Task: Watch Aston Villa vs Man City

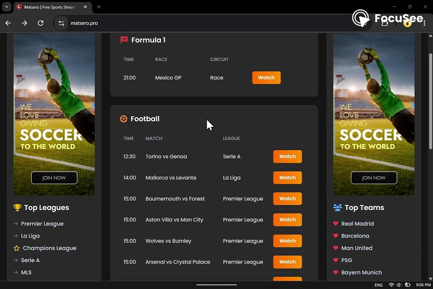Action: click(287, 220)
